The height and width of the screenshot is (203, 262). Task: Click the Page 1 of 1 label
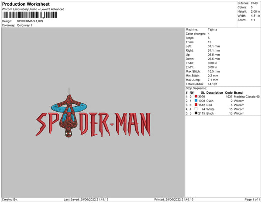[x=252, y=199]
